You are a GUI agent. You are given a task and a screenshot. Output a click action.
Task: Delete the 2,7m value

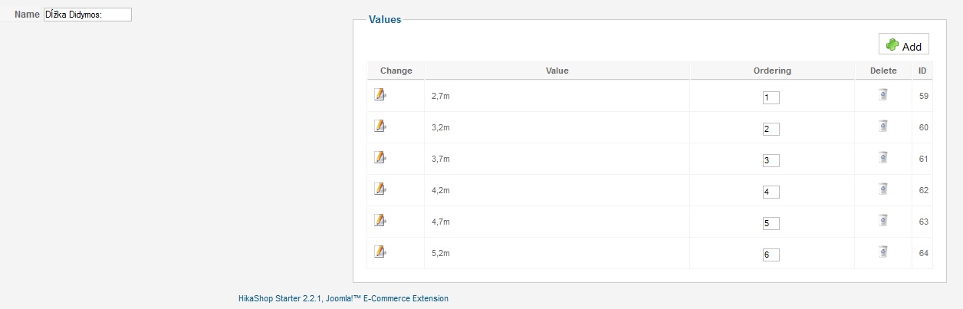[882, 94]
